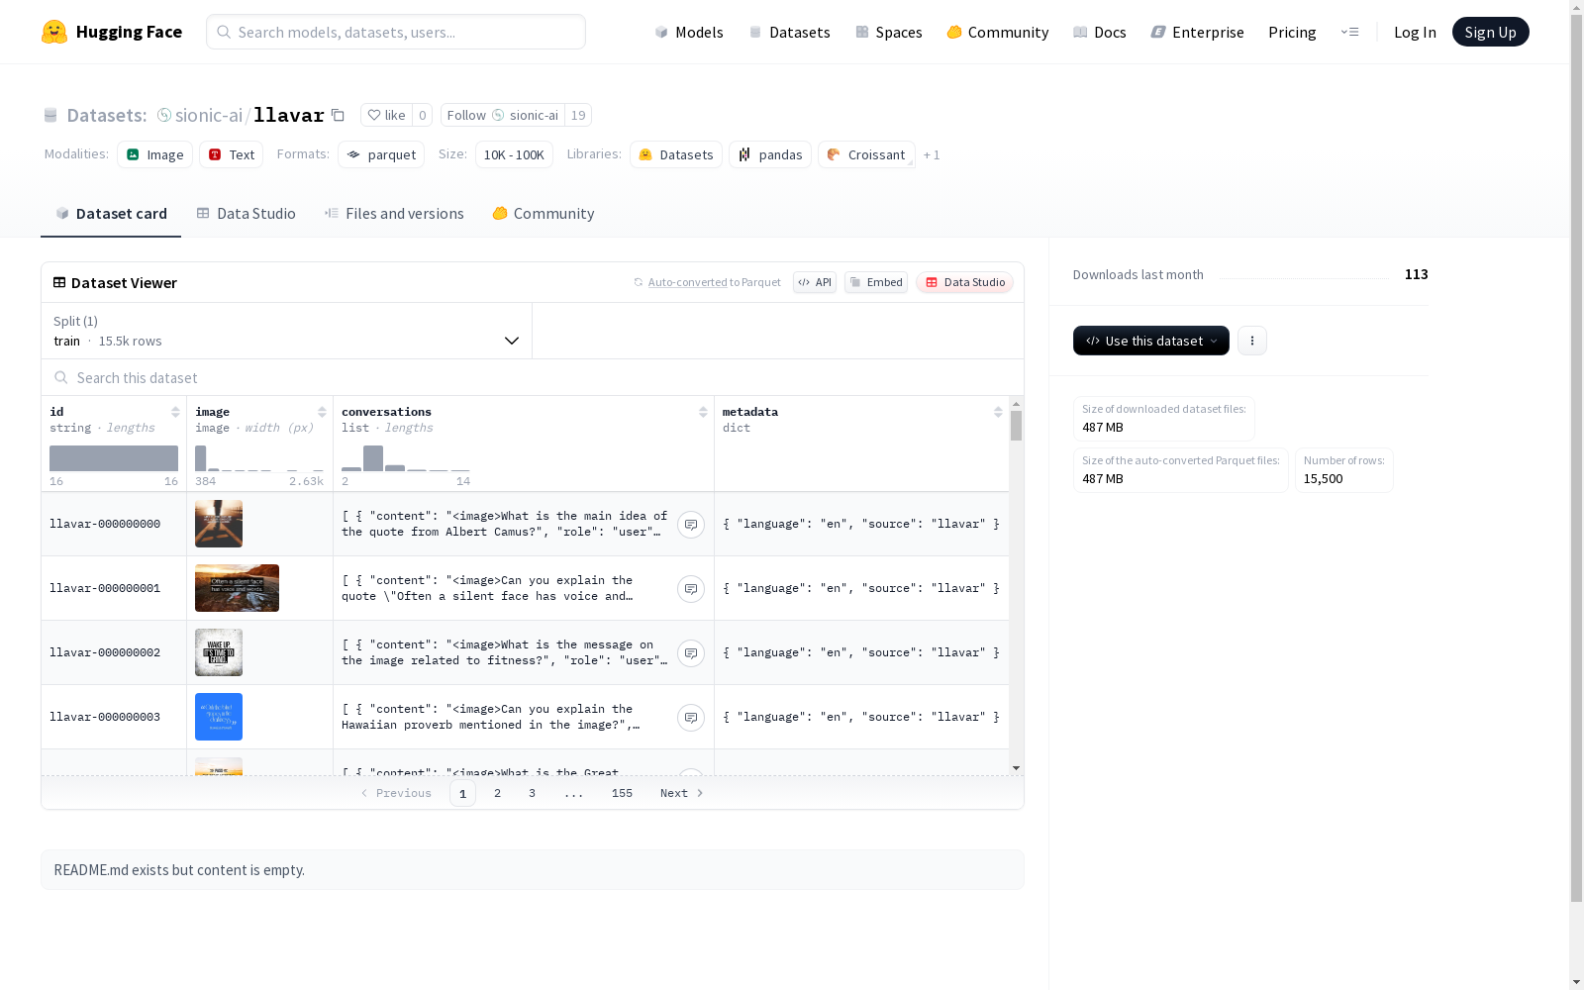Select the Dataset card tab

[x=111, y=214]
